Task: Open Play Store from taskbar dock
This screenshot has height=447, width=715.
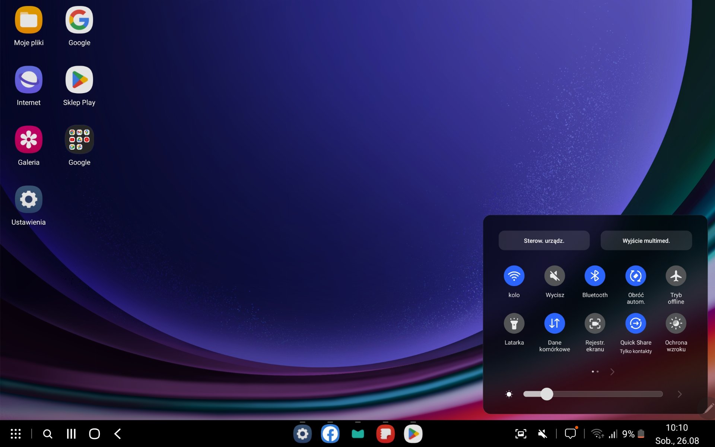Action: (x=413, y=434)
